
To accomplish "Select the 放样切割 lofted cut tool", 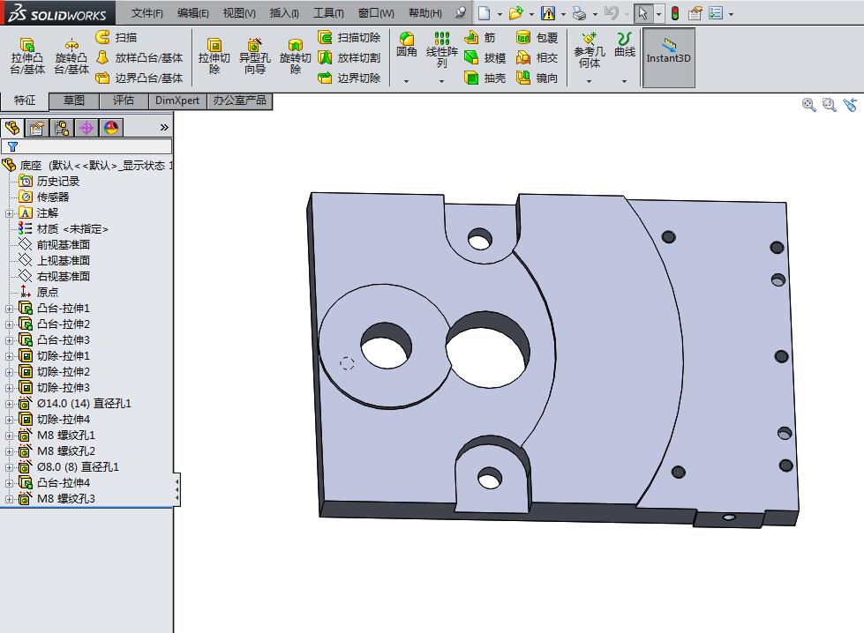I will [x=349, y=58].
